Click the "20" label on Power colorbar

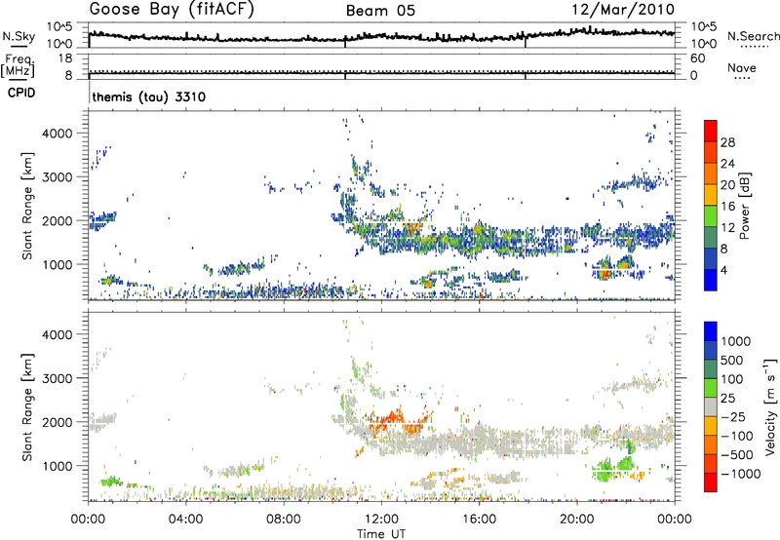click(x=727, y=185)
